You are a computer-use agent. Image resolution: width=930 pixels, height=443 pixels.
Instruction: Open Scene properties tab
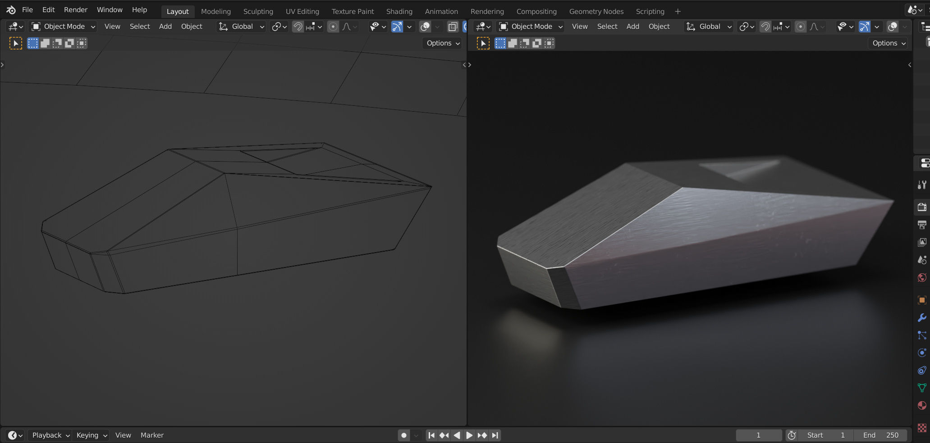pos(922,260)
